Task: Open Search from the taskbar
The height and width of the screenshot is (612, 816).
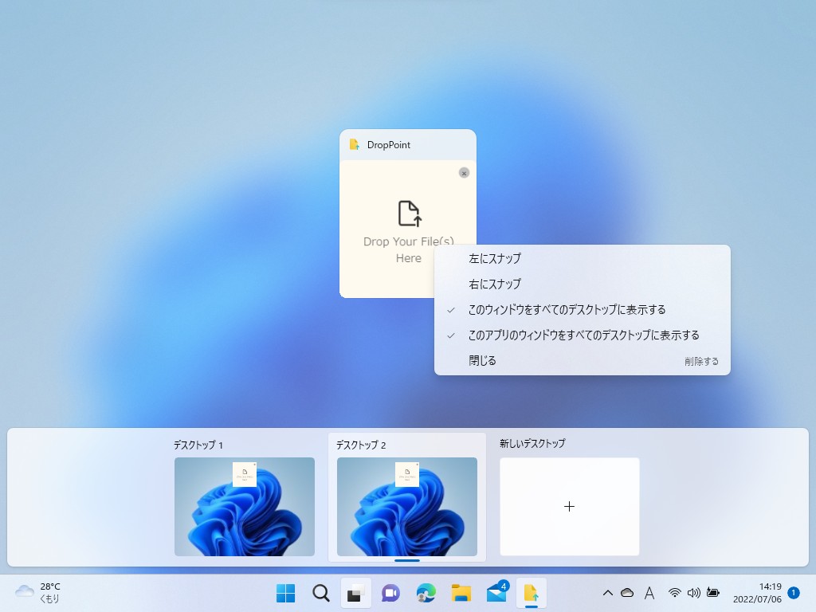Action: click(x=320, y=593)
